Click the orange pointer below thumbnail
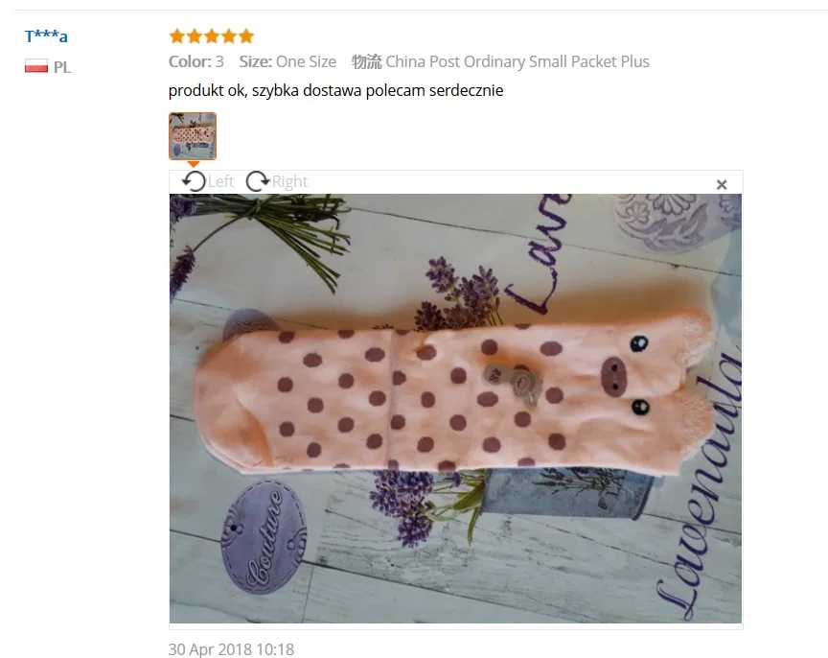Screen dimensions: 828x658 [x=194, y=164]
